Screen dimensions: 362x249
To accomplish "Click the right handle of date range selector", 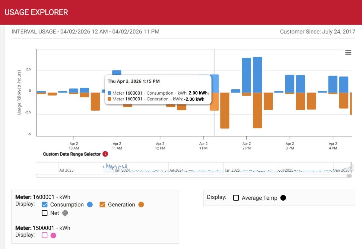I will tap(351, 167).
